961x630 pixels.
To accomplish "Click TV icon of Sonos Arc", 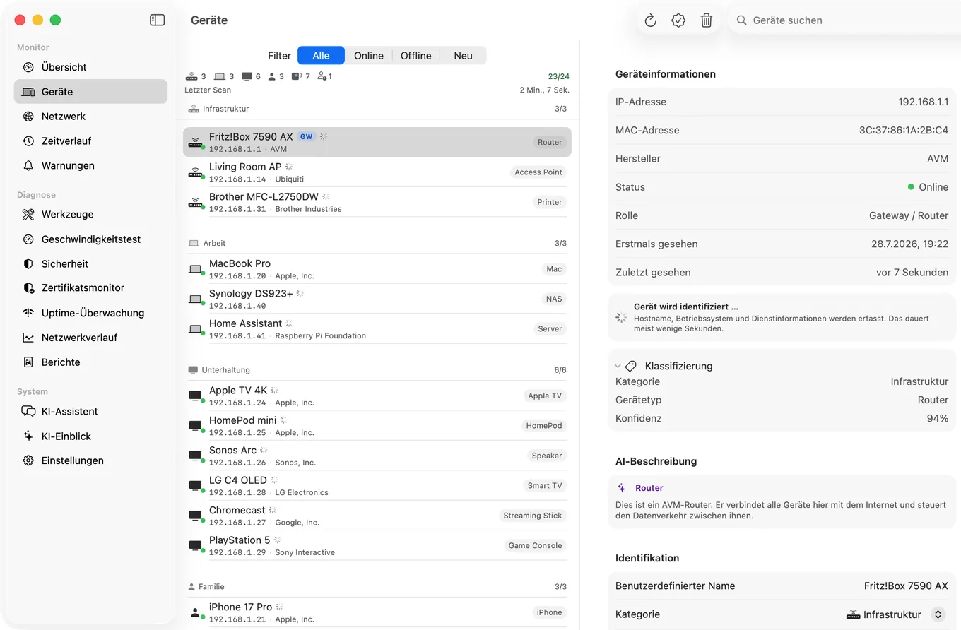I will 195,456.
